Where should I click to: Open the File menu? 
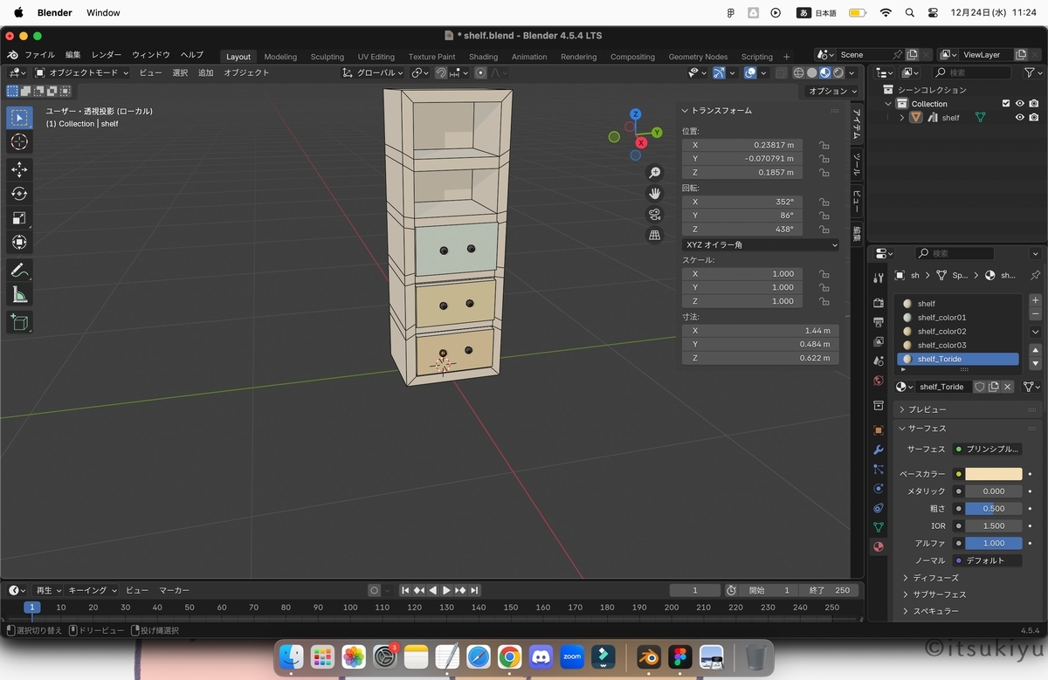[x=39, y=55]
